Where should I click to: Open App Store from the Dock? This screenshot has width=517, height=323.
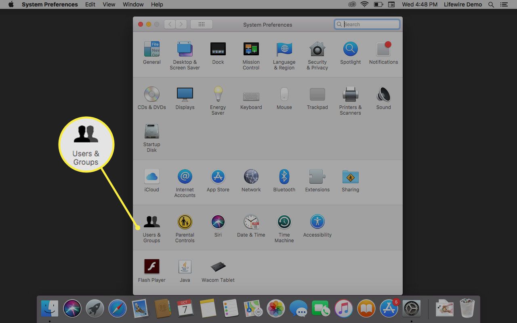389,308
